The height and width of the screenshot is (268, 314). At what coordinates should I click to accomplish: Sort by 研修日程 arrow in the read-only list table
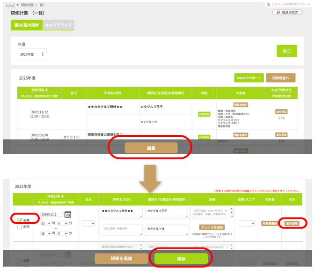[46, 90]
